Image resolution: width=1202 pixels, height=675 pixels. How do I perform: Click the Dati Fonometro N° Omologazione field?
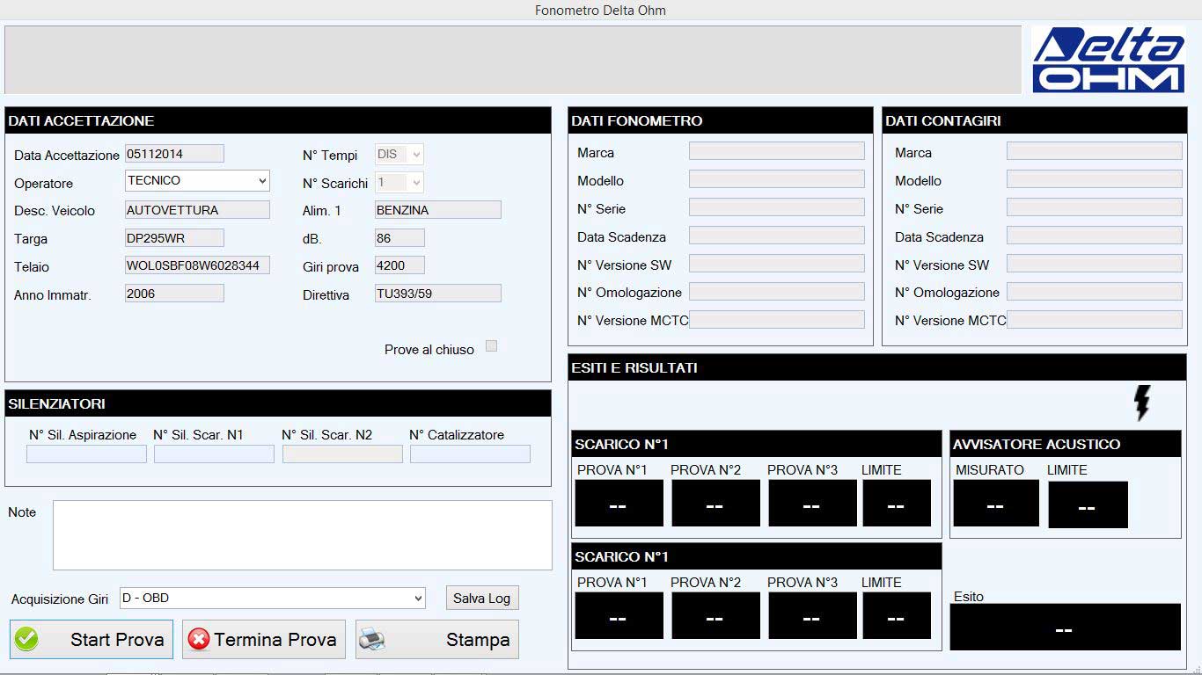click(x=777, y=291)
